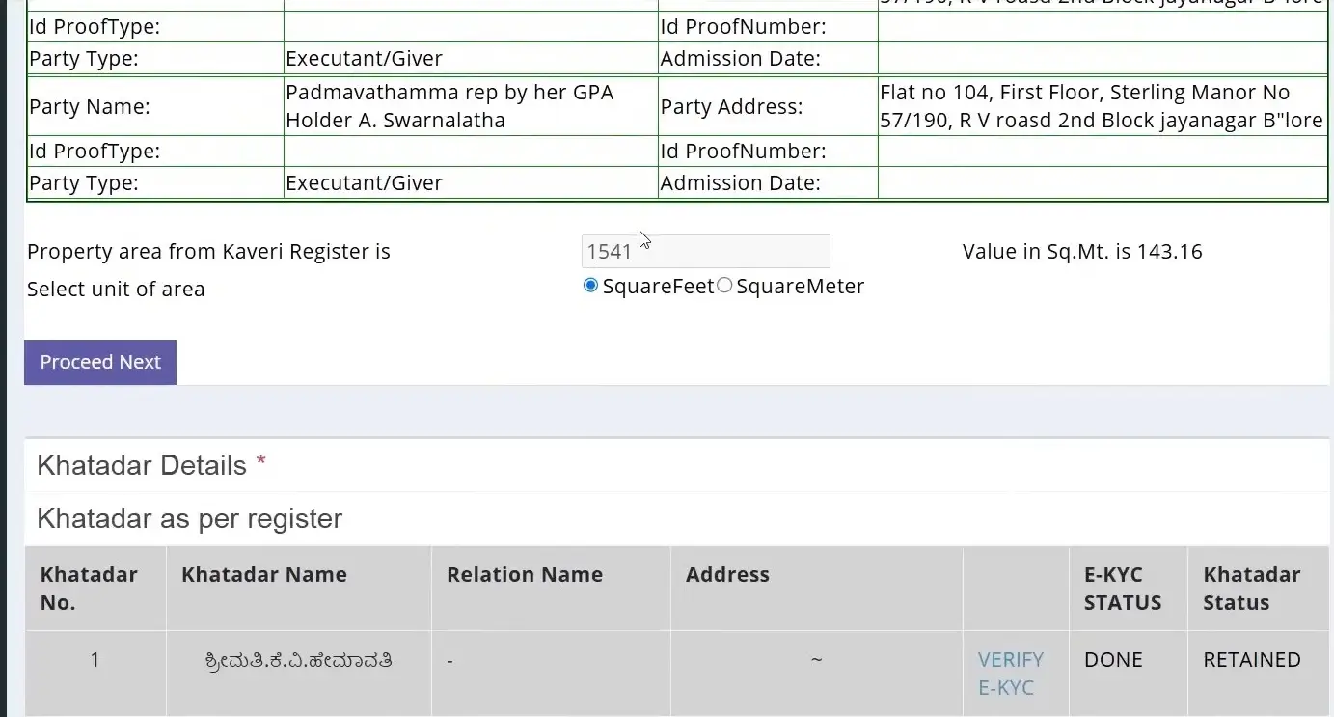The height and width of the screenshot is (717, 1334).
Task: Click the Khatadar No. column header
Action: coord(89,589)
